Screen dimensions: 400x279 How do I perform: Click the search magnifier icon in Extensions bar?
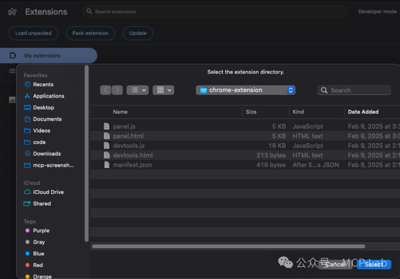pyautogui.click(x=89, y=11)
